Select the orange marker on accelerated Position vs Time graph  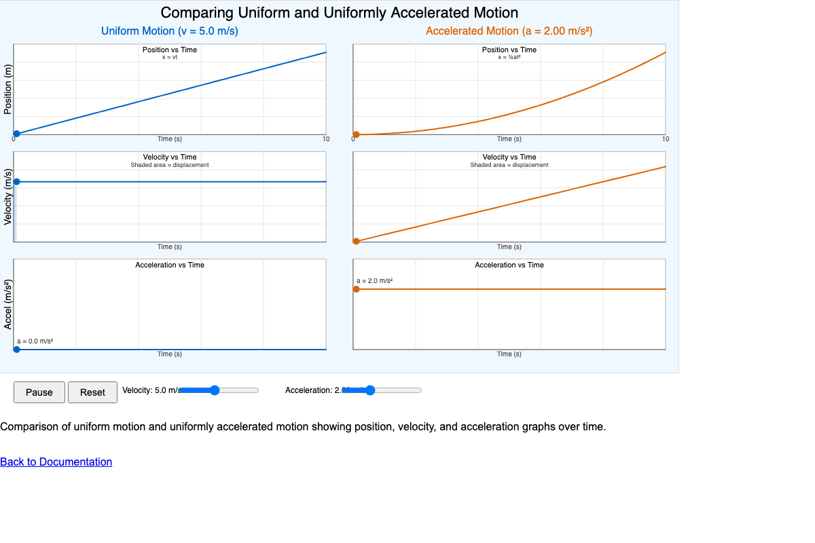356,134
